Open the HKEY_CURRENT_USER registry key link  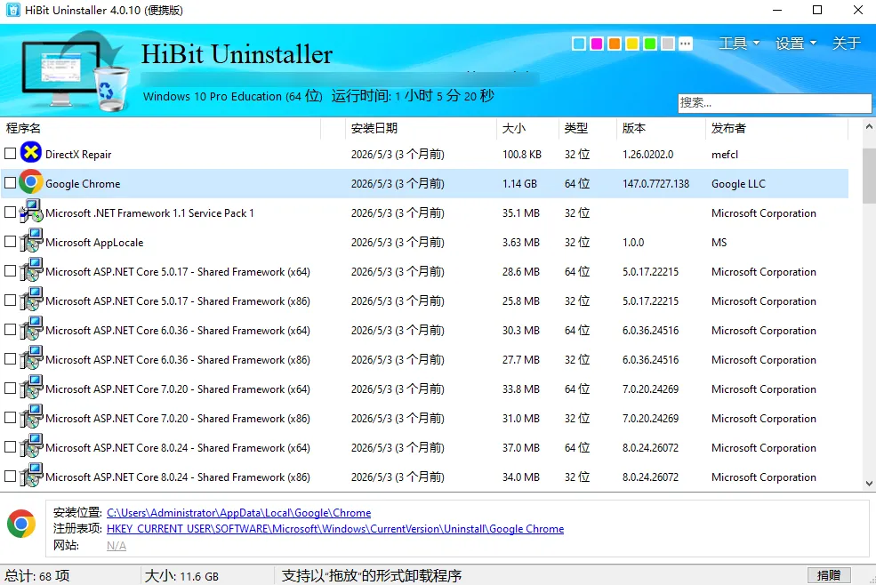335,529
